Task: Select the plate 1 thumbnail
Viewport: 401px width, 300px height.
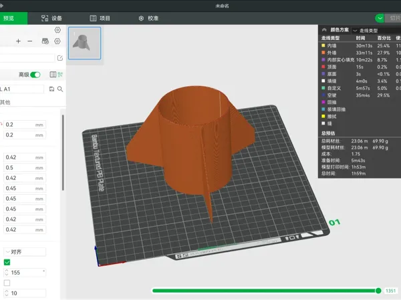Action: point(85,43)
